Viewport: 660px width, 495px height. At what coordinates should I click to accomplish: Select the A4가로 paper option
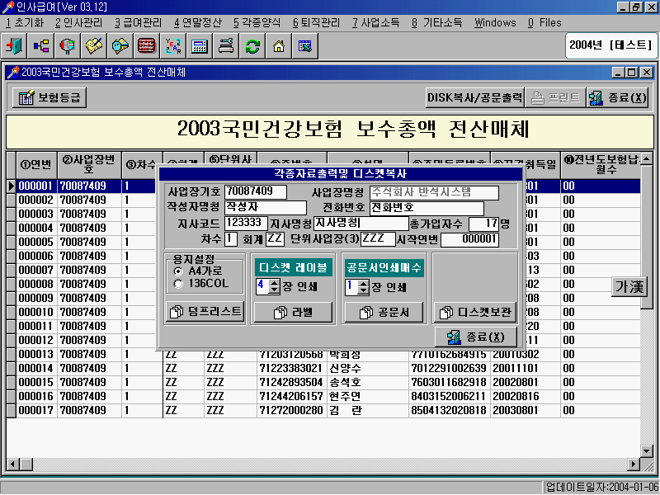click(x=178, y=271)
